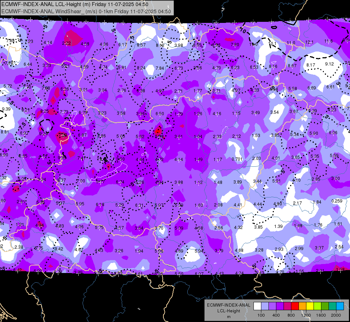350x322 pixels.
Task: Click the teal legend swatch
Action: pyautogui.click(x=332, y=306)
